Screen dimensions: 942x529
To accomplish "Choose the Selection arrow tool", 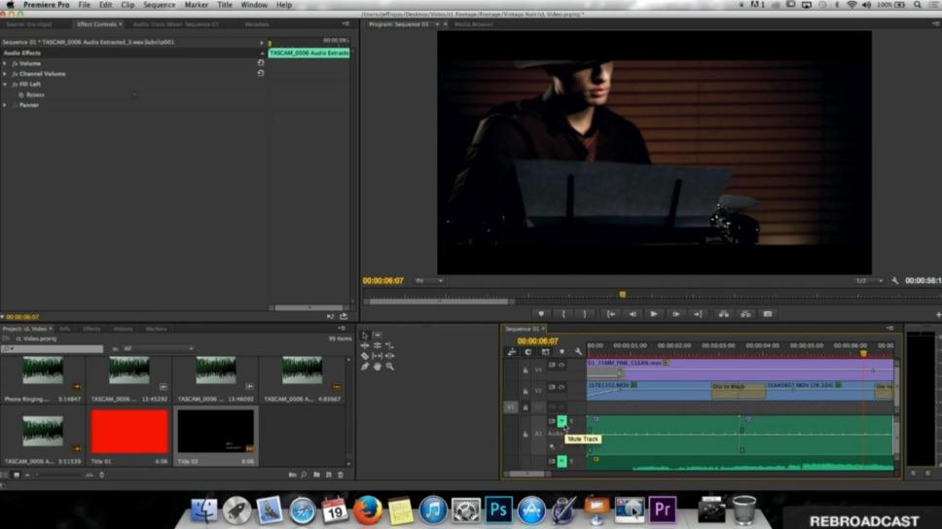I will [x=365, y=335].
